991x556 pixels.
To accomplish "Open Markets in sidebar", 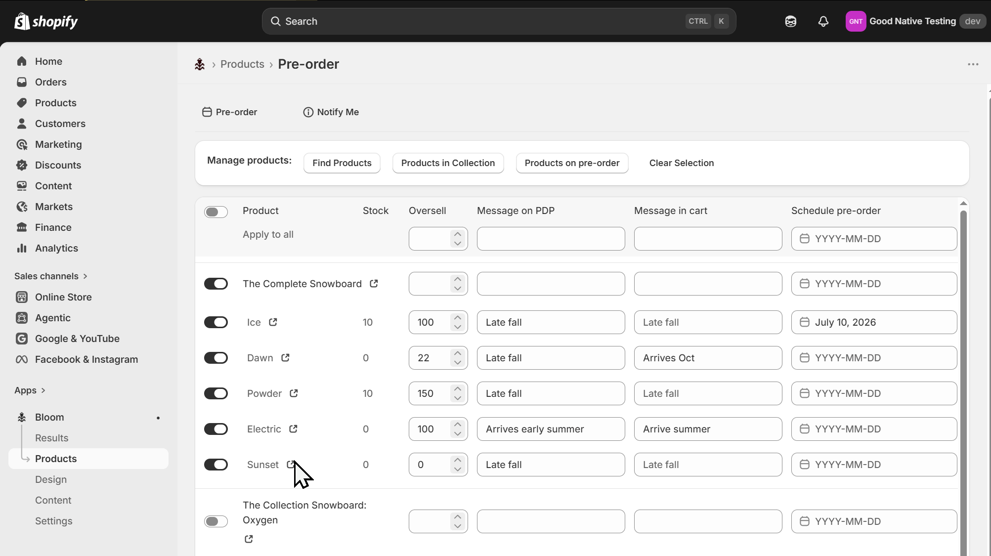I will click(x=53, y=207).
